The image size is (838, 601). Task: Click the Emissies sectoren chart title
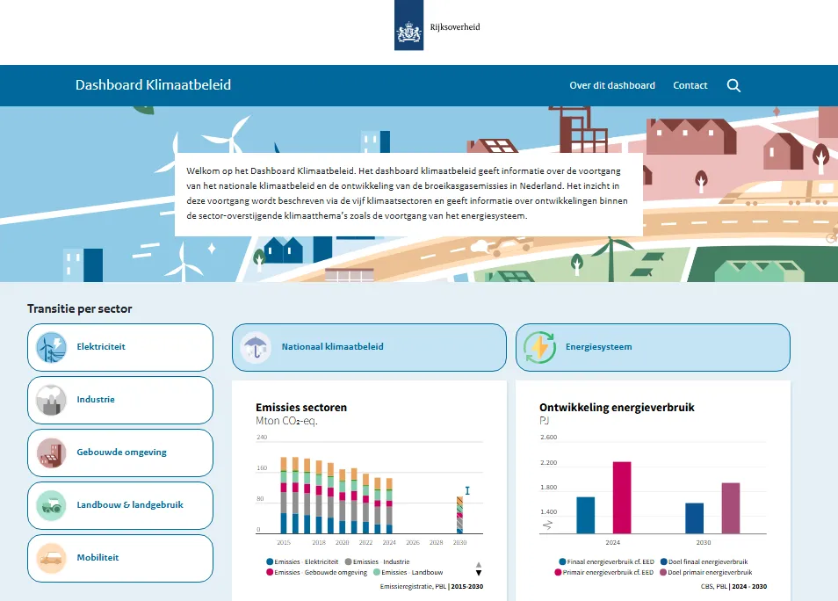(301, 408)
